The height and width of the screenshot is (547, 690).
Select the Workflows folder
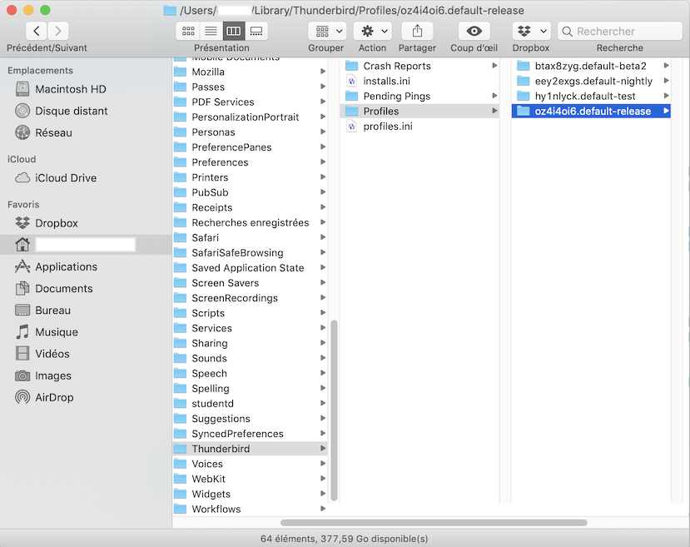tap(250, 509)
